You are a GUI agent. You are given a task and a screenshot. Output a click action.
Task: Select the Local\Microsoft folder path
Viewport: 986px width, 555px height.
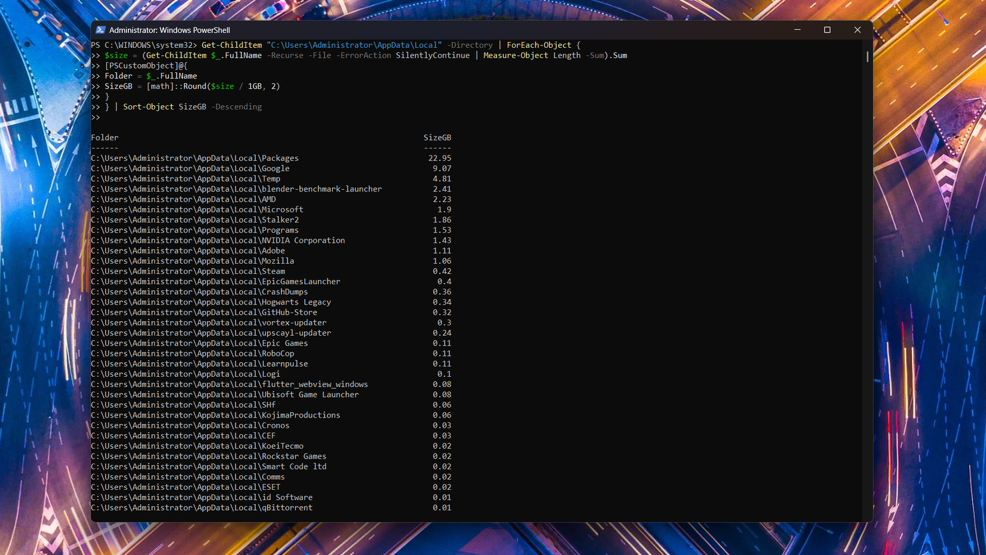(197, 210)
